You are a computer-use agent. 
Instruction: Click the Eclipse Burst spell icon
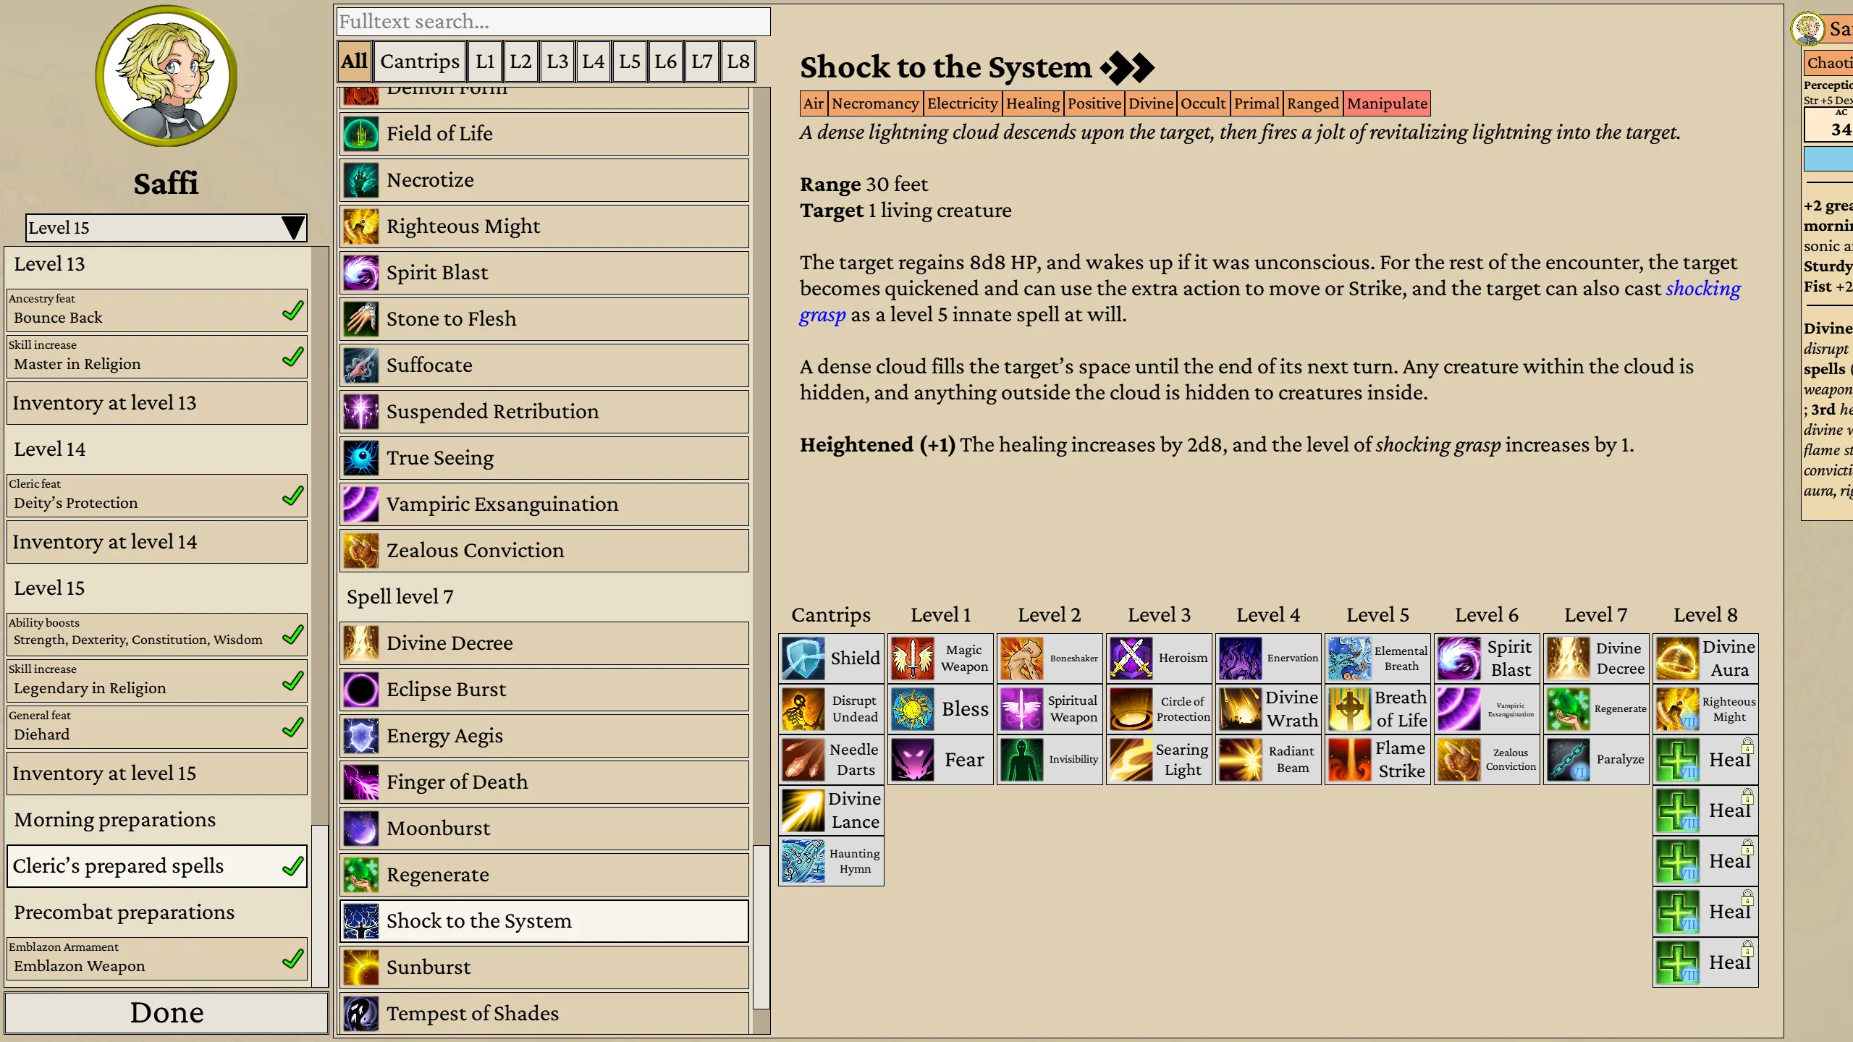pos(360,689)
